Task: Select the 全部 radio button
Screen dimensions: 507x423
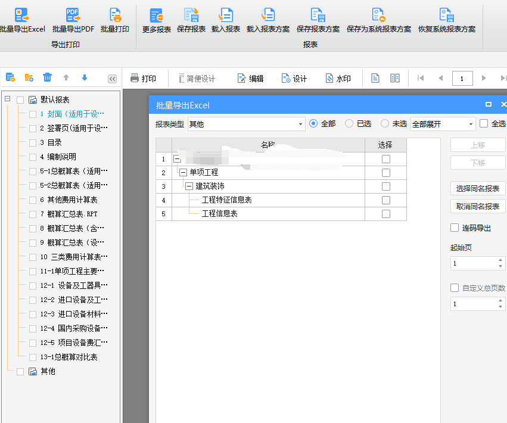Action: pos(313,123)
